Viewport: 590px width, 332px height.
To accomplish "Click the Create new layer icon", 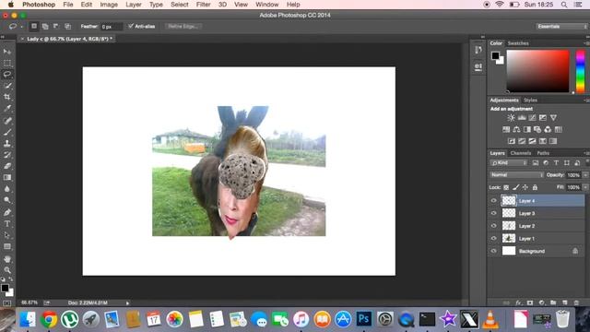I will tap(565, 302).
